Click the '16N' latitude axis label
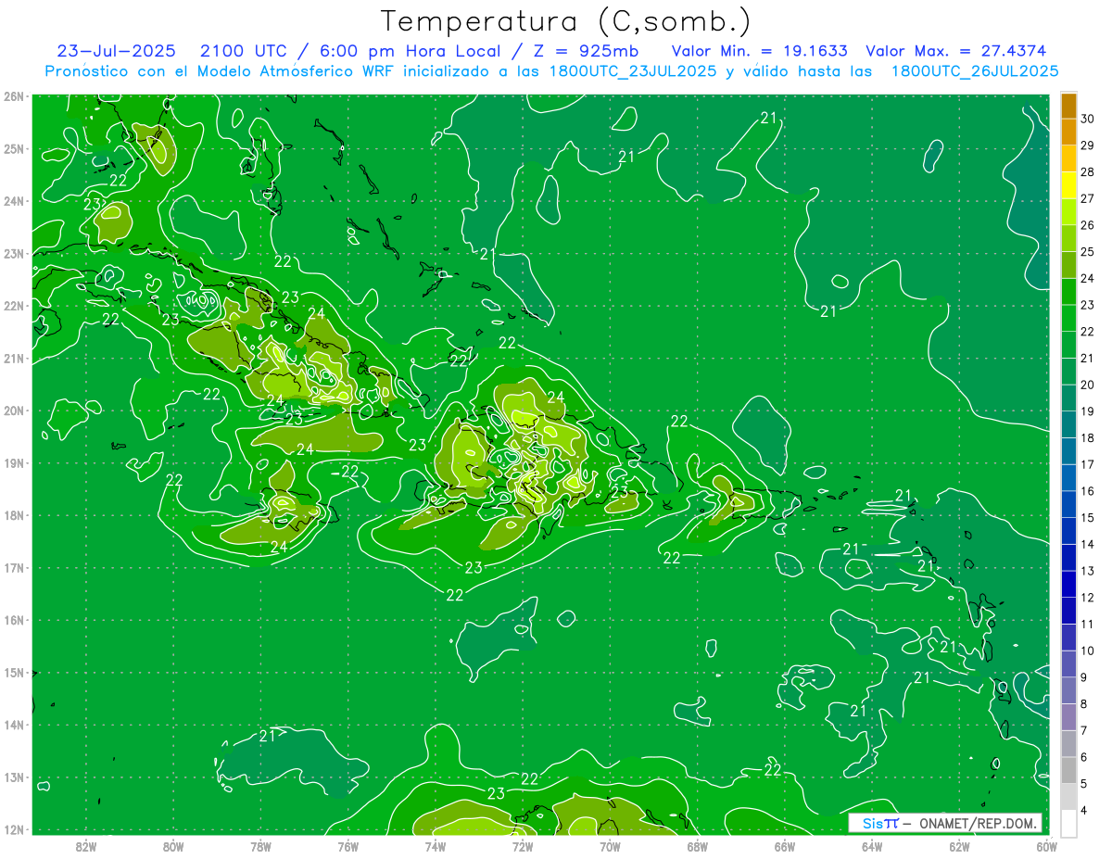 click(x=13, y=620)
